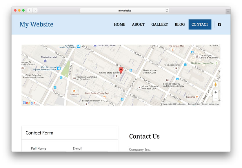
Task: Open the HOME menu item
Action: (119, 24)
